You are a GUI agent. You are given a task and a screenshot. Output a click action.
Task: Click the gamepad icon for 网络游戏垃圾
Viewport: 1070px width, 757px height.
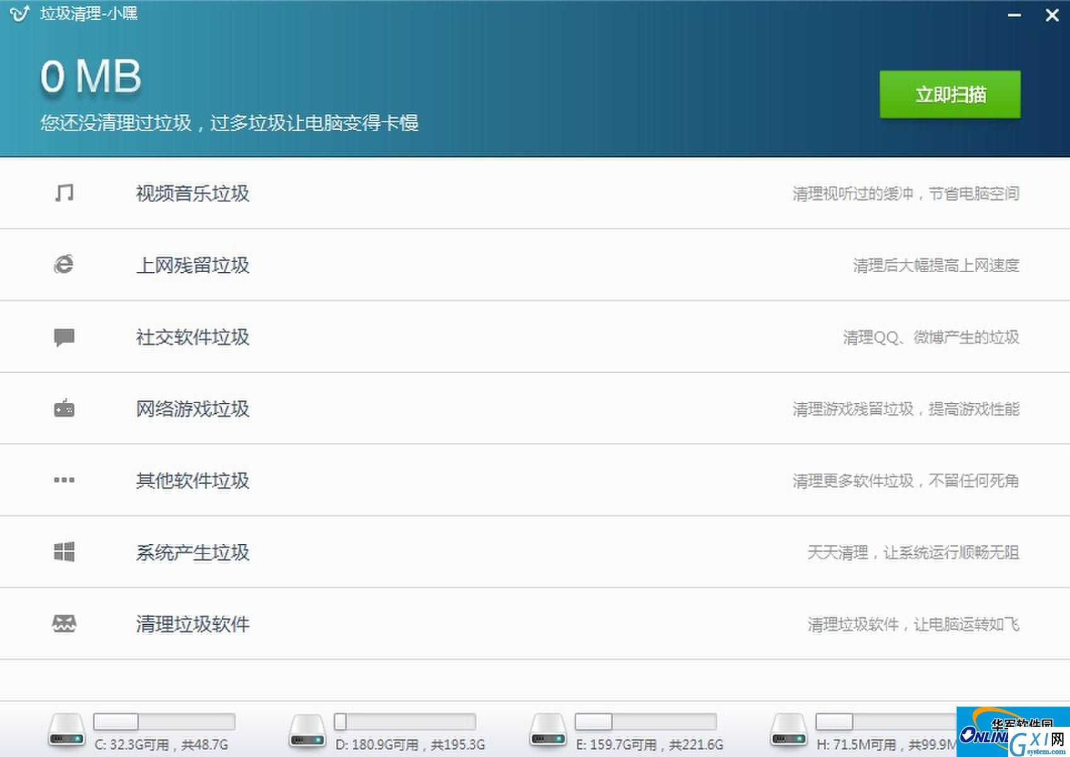[x=64, y=408]
